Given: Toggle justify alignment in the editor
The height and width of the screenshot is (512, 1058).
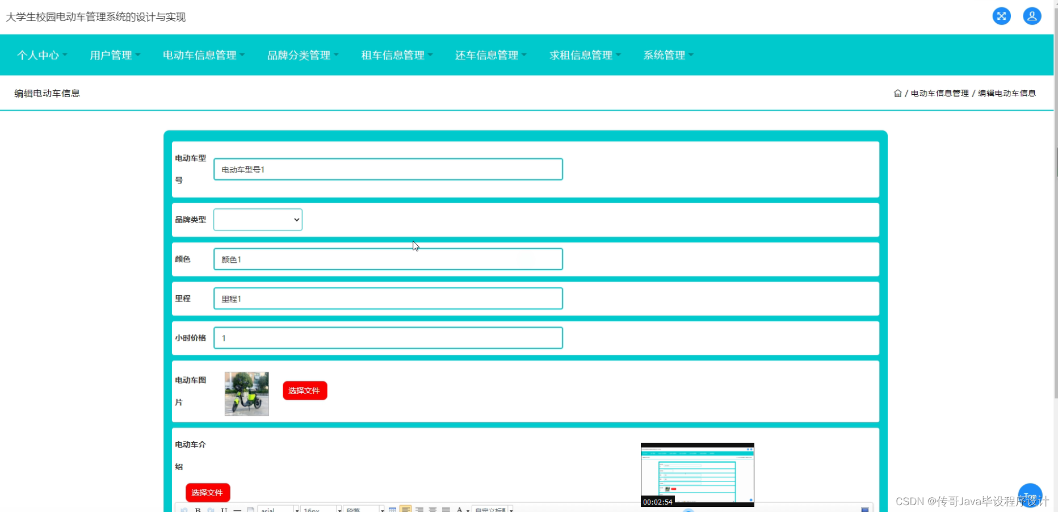Looking at the screenshot, I should point(445,509).
